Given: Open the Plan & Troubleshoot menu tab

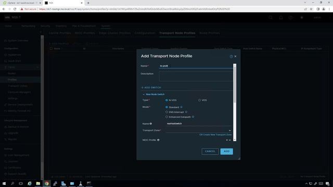Looking at the screenshot, I should (84, 26).
